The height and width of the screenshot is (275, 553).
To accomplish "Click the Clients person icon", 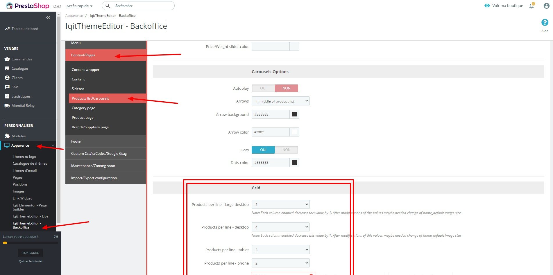I will (7, 78).
